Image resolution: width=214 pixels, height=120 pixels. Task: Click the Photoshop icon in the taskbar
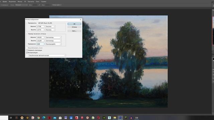tap(120, 118)
